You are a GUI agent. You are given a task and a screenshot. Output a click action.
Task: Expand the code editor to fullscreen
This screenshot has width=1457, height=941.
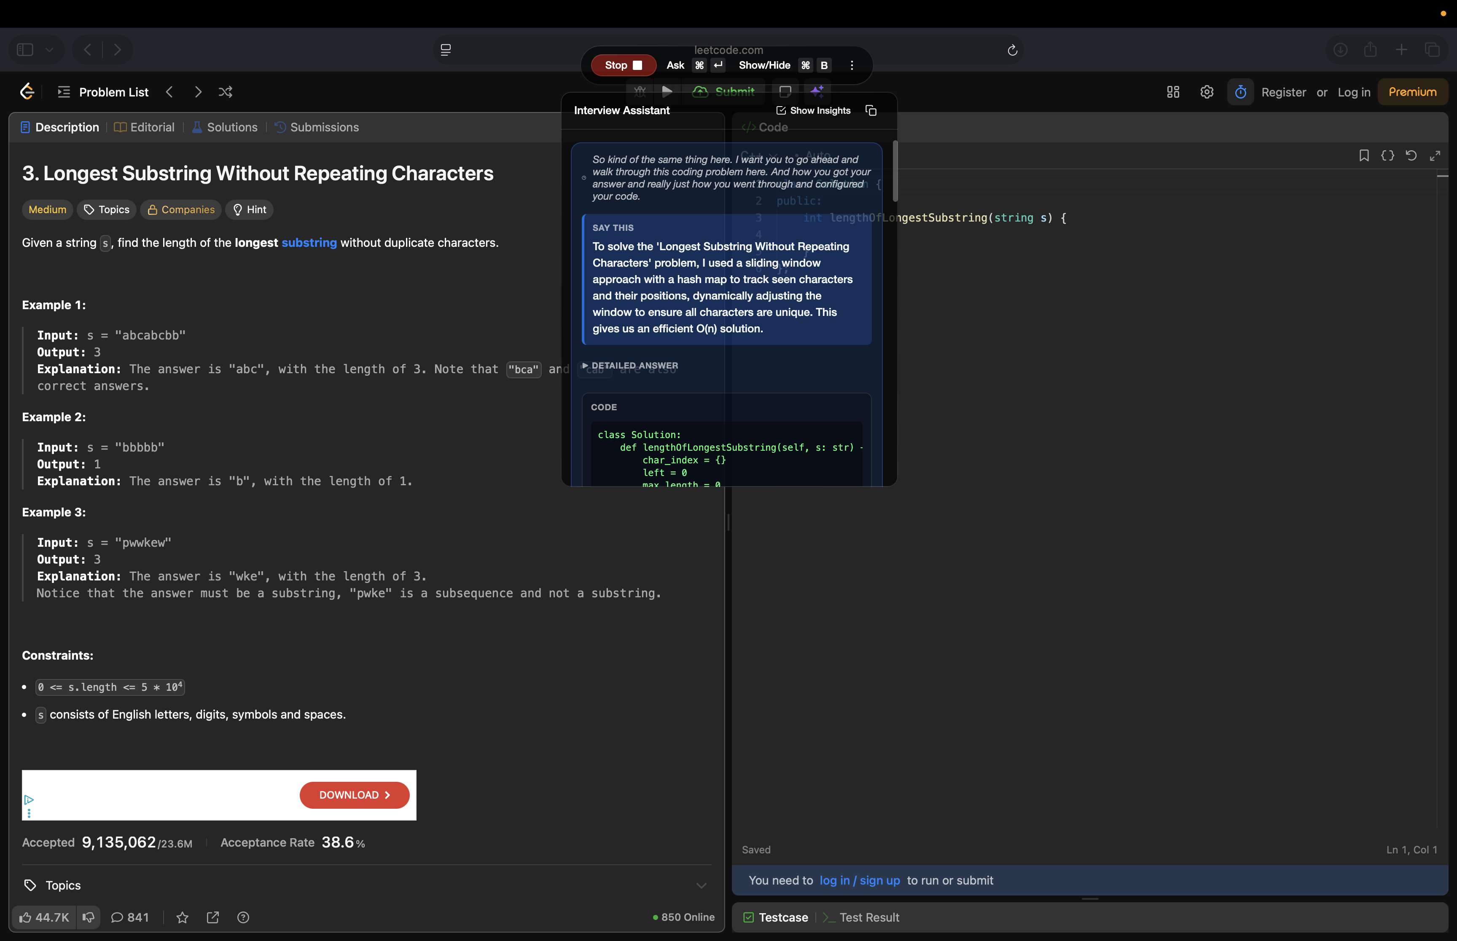pyautogui.click(x=1435, y=155)
